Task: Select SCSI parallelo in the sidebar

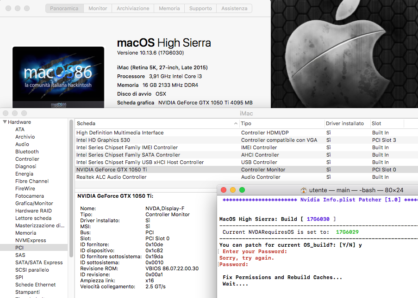Action: click(x=32, y=270)
